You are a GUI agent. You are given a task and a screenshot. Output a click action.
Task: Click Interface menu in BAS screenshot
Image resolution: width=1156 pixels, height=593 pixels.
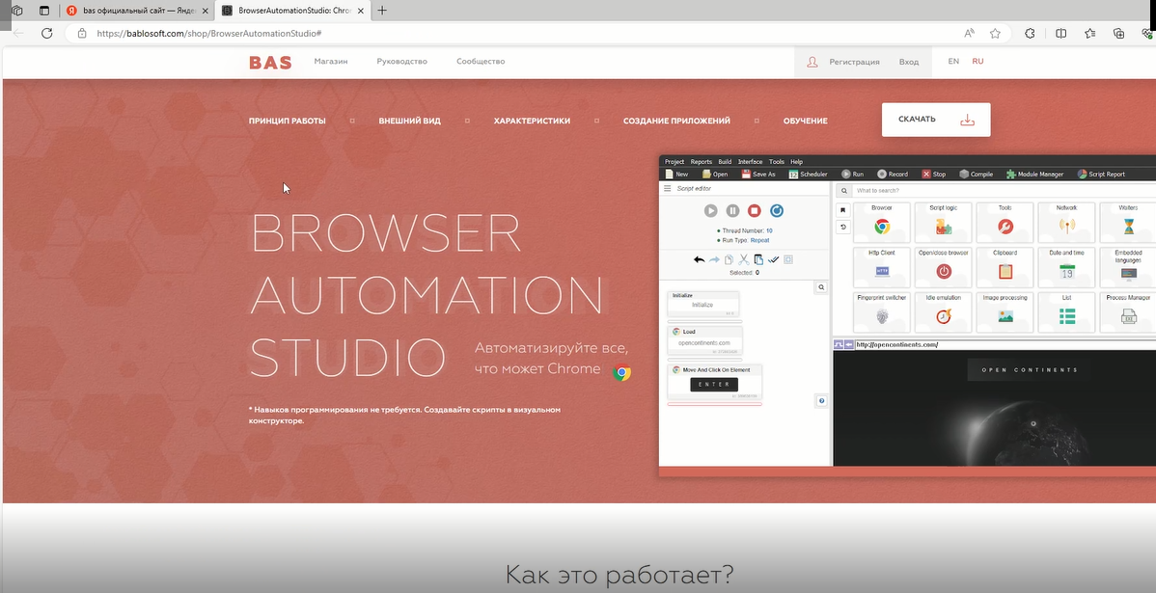750,161
